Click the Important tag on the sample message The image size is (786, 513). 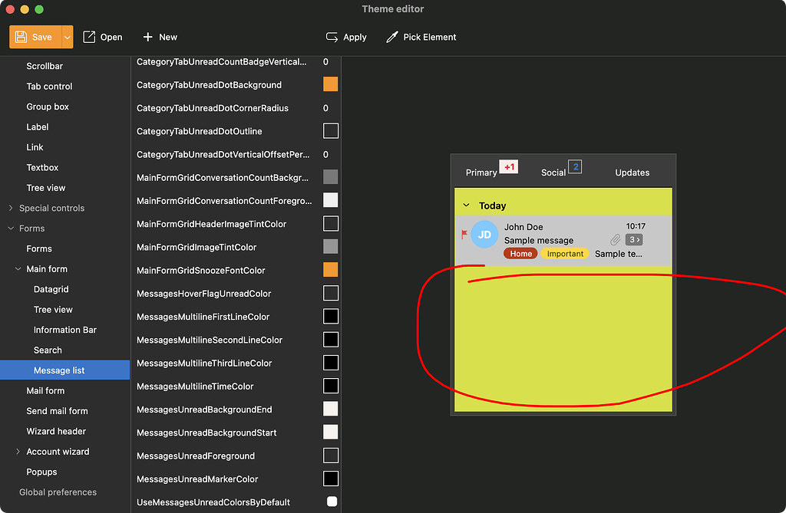point(565,254)
